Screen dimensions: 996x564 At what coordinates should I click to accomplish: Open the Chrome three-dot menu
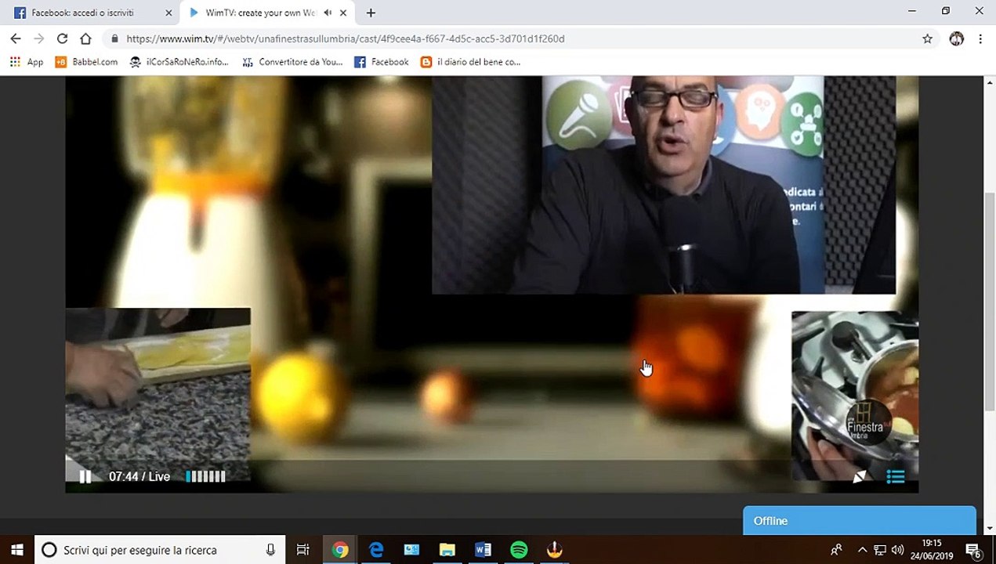point(980,38)
